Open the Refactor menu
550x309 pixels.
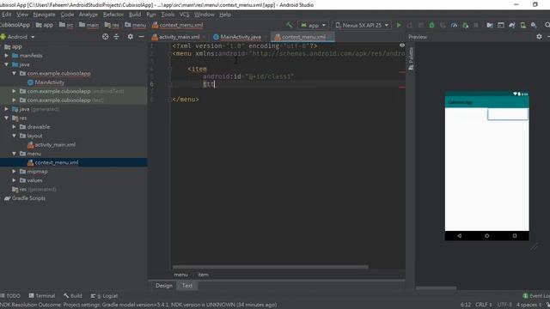[x=113, y=15]
